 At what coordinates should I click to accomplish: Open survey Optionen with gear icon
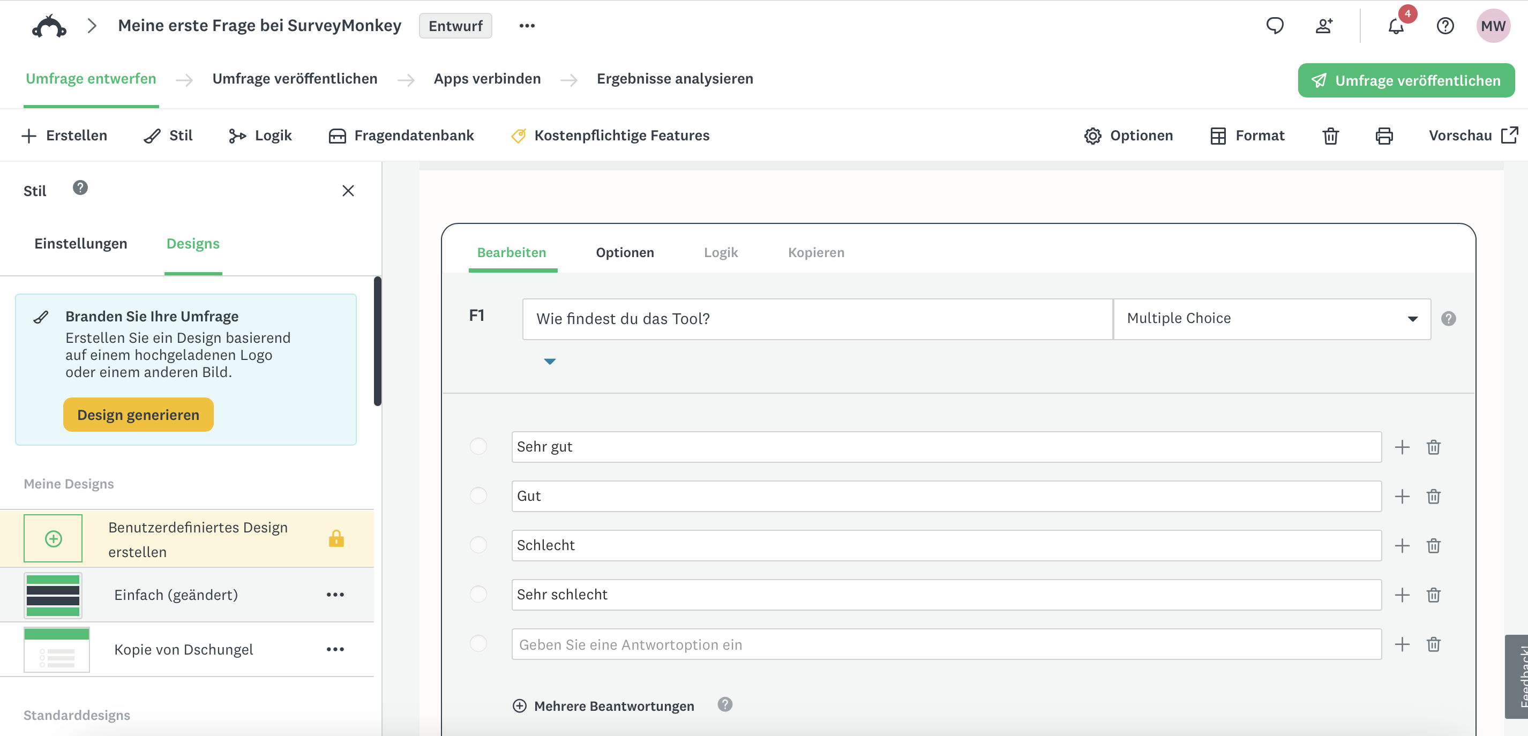1128,136
